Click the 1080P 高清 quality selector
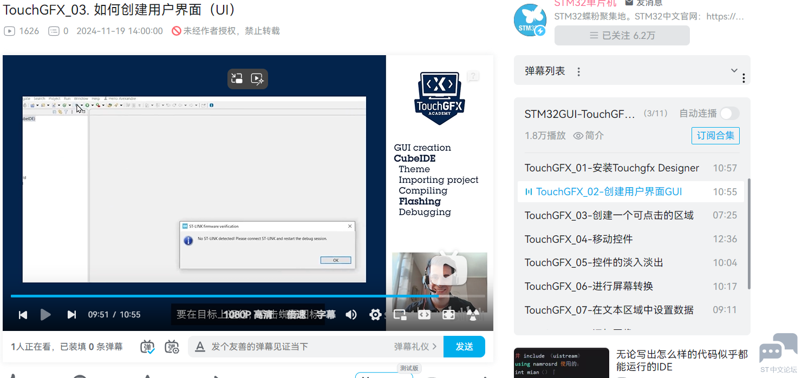The image size is (802, 378). (x=248, y=315)
